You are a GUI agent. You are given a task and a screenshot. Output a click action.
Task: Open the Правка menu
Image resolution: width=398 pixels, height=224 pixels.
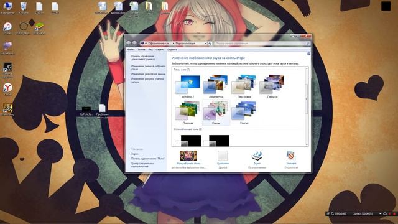click(141, 50)
